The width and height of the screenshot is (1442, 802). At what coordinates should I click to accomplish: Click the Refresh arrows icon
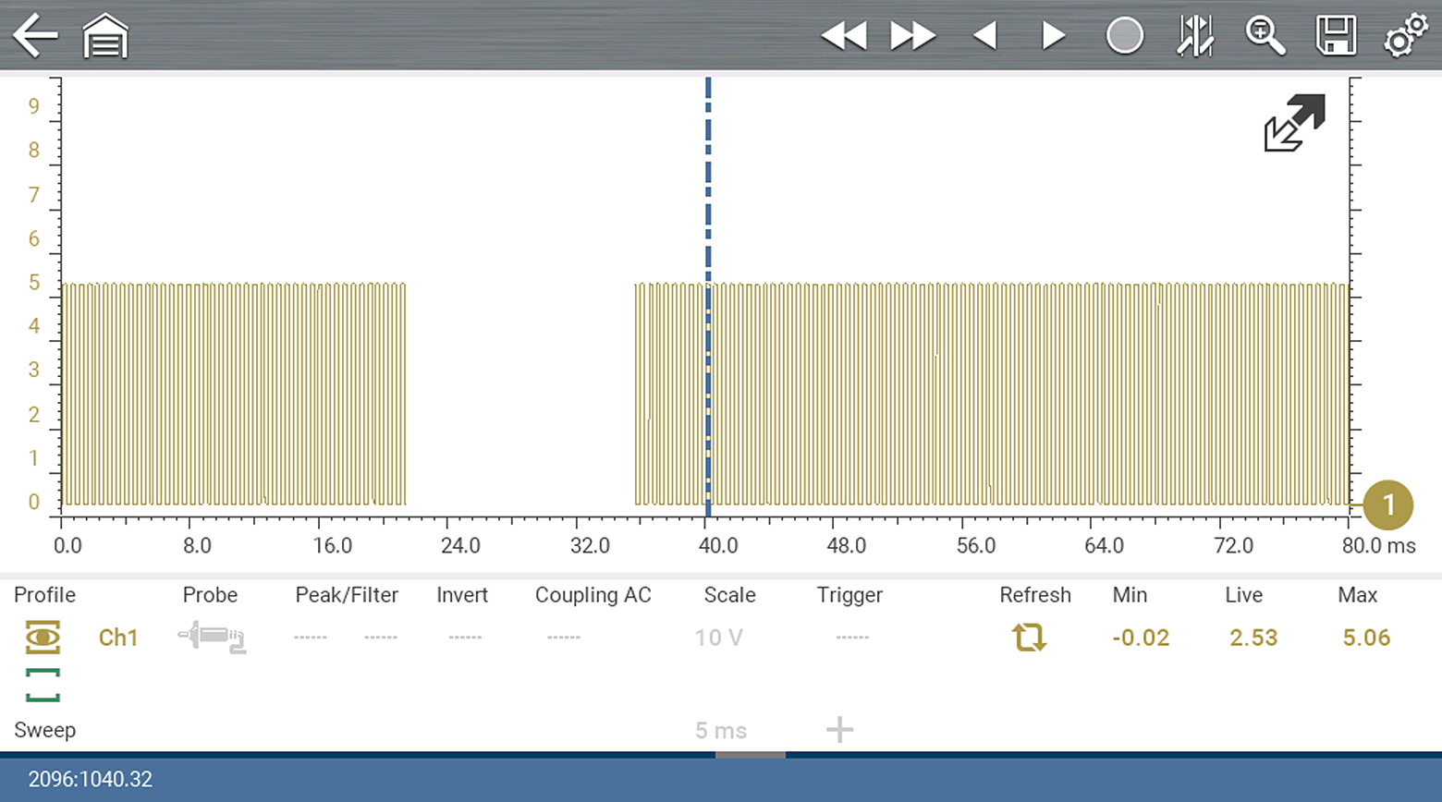pos(1028,638)
